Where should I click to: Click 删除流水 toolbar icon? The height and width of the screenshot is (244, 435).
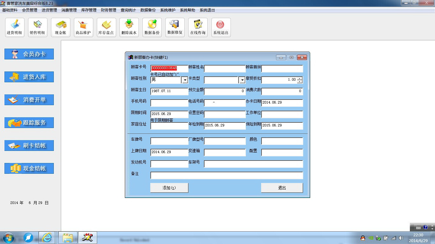(x=129, y=27)
